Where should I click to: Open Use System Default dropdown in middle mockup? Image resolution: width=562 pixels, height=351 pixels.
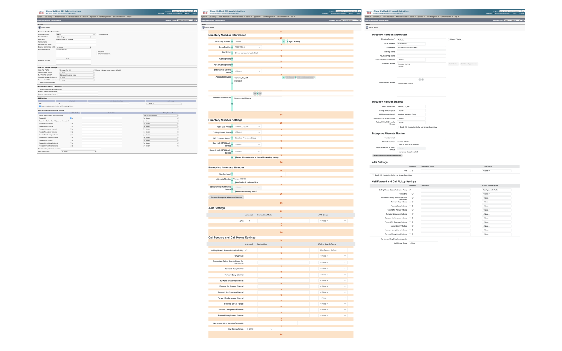333,250
